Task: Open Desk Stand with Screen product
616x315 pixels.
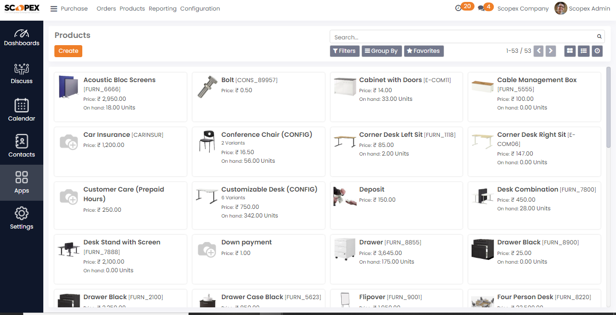Action: (120, 259)
